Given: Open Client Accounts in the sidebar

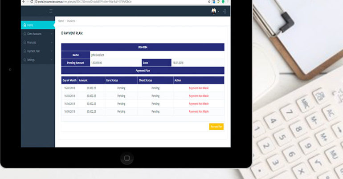Looking at the screenshot, I should pyautogui.click(x=37, y=34).
